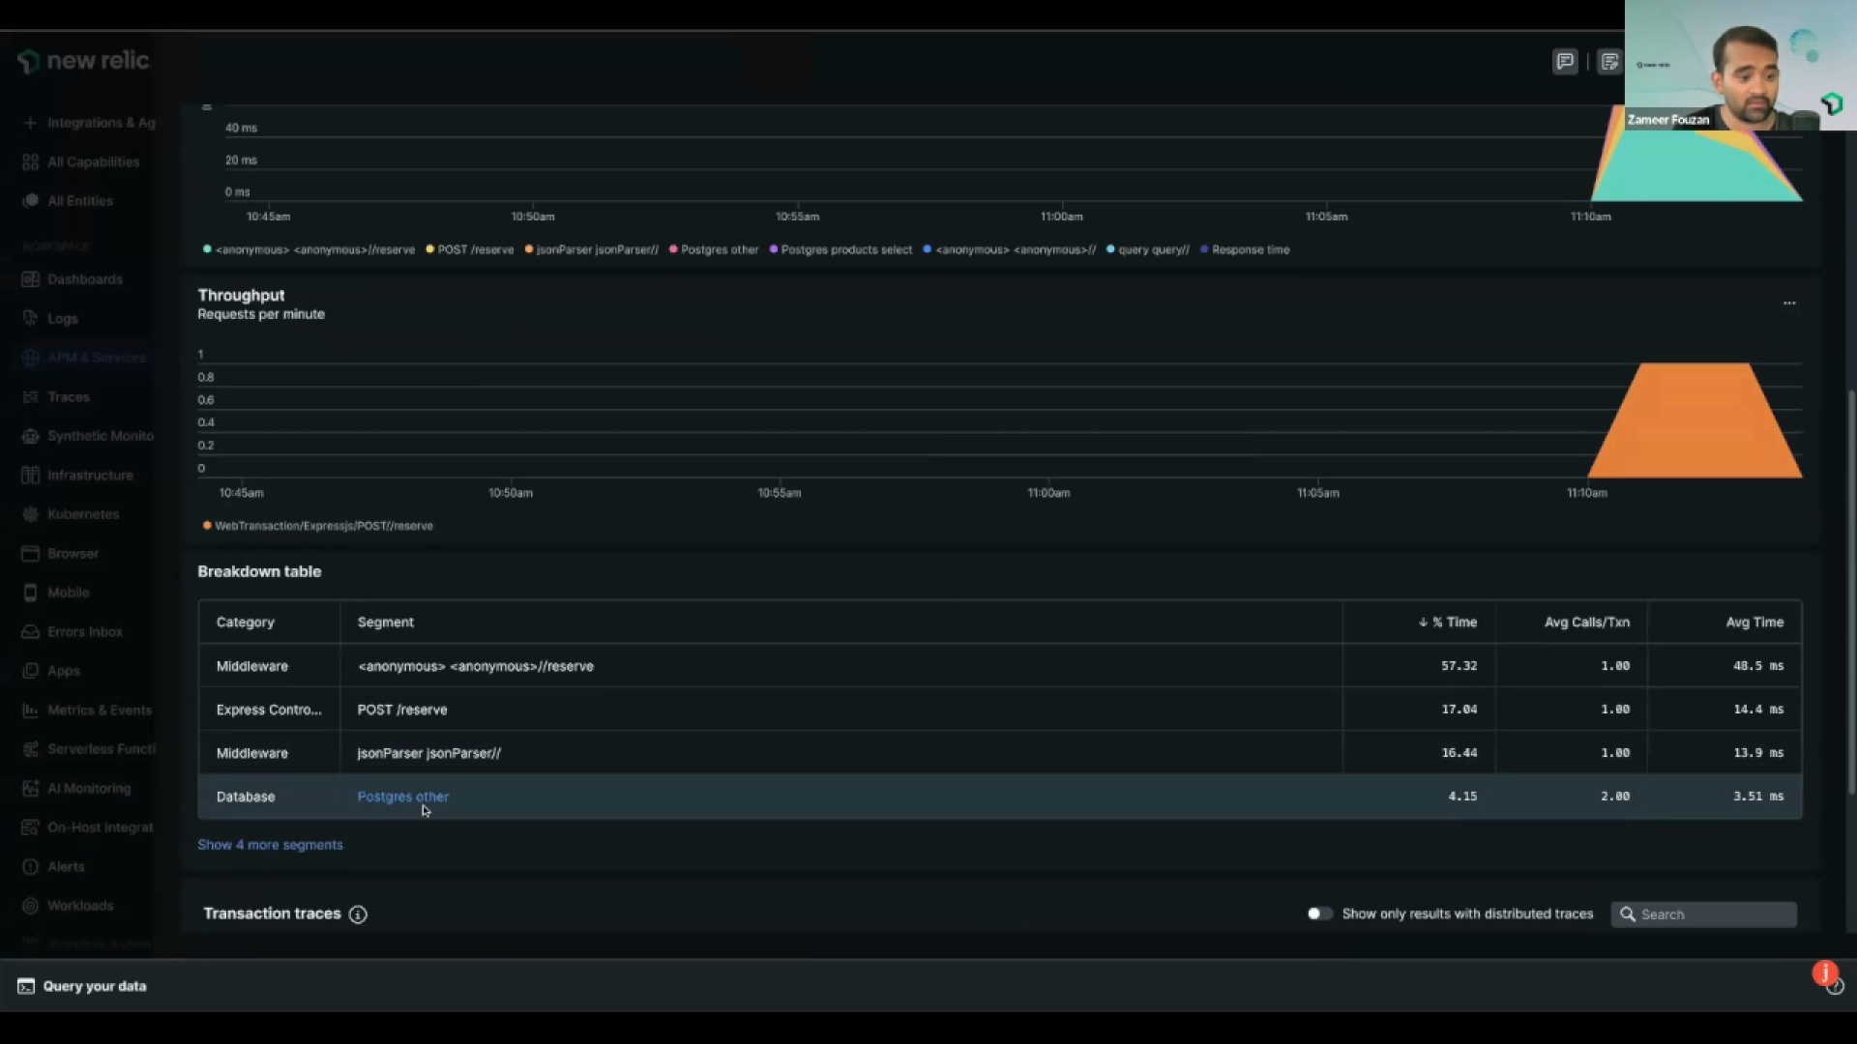This screenshot has height=1044, width=1857.
Task: Click the WebTransaction POST reserve legend swatch
Action: 207,526
